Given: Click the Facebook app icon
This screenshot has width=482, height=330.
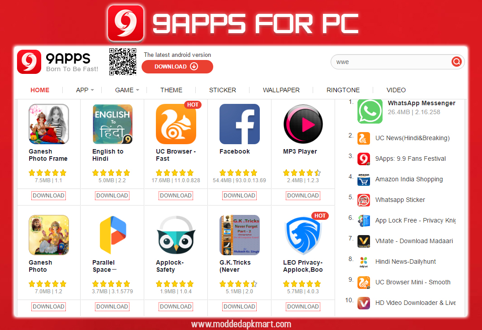Looking at the screenshot, I should [240, 124].
